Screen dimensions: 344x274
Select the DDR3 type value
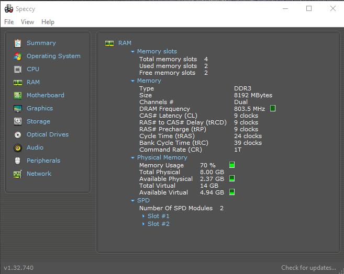[242, 88]
